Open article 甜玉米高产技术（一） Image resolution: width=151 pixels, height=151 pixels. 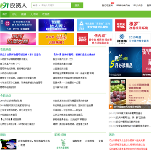coord(10,64)
